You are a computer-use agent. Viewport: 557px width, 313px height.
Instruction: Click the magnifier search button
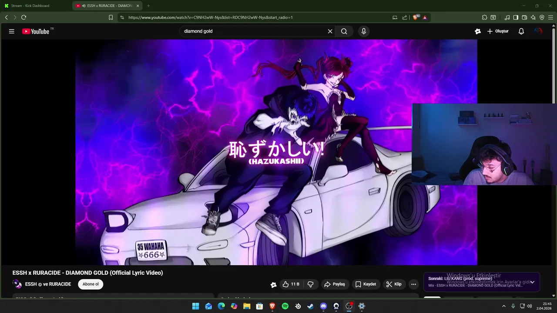click(x=344, y=31)
